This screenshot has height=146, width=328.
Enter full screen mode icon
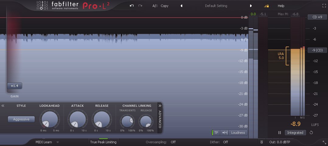click(x=324, y=6)
